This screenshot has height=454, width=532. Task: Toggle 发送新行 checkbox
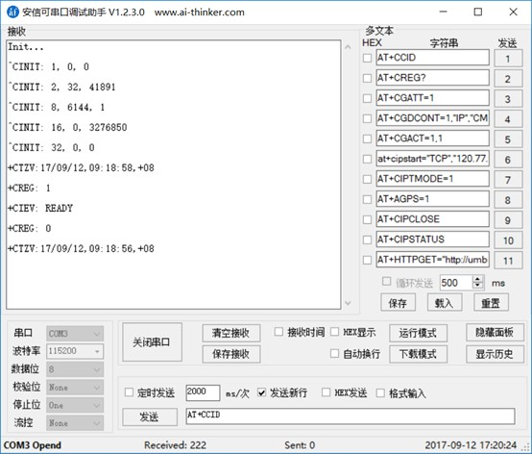tap(261, 392)
